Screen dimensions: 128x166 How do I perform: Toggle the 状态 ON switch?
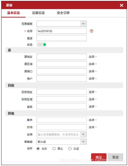[41, 45]
